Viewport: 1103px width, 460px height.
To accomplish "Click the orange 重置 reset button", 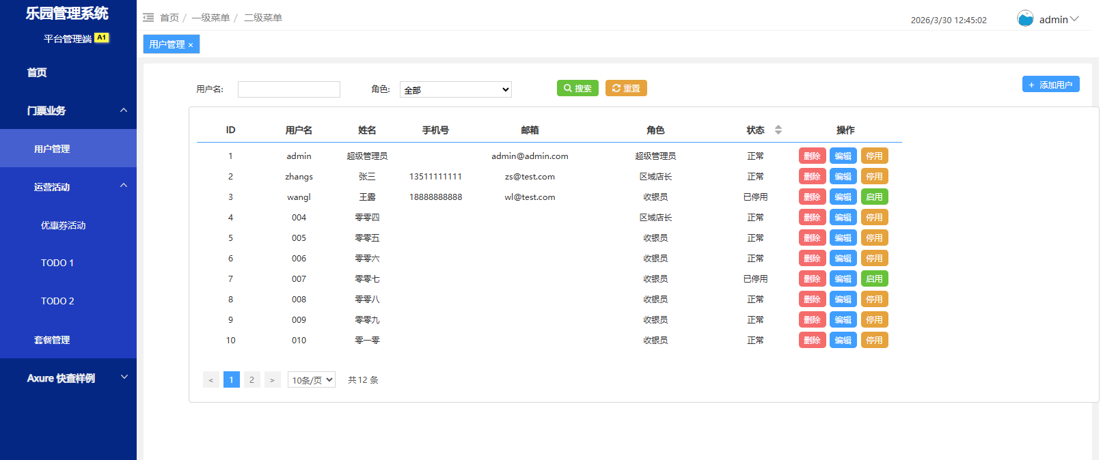I will (x=626, y=88).
